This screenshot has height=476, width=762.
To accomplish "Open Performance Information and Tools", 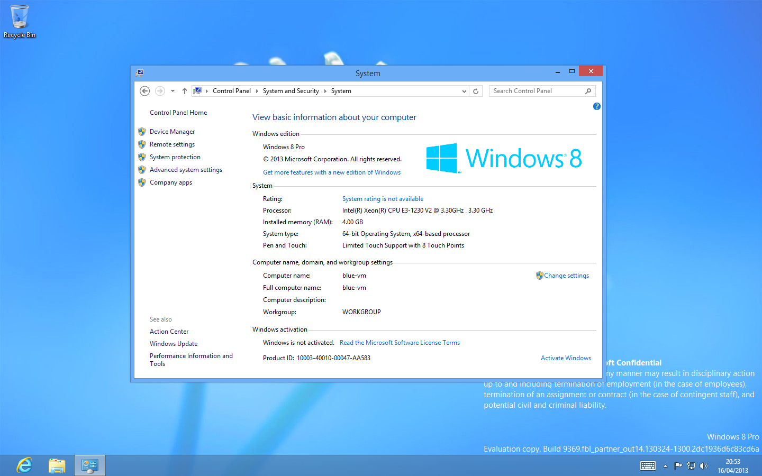I will (191, 360).
